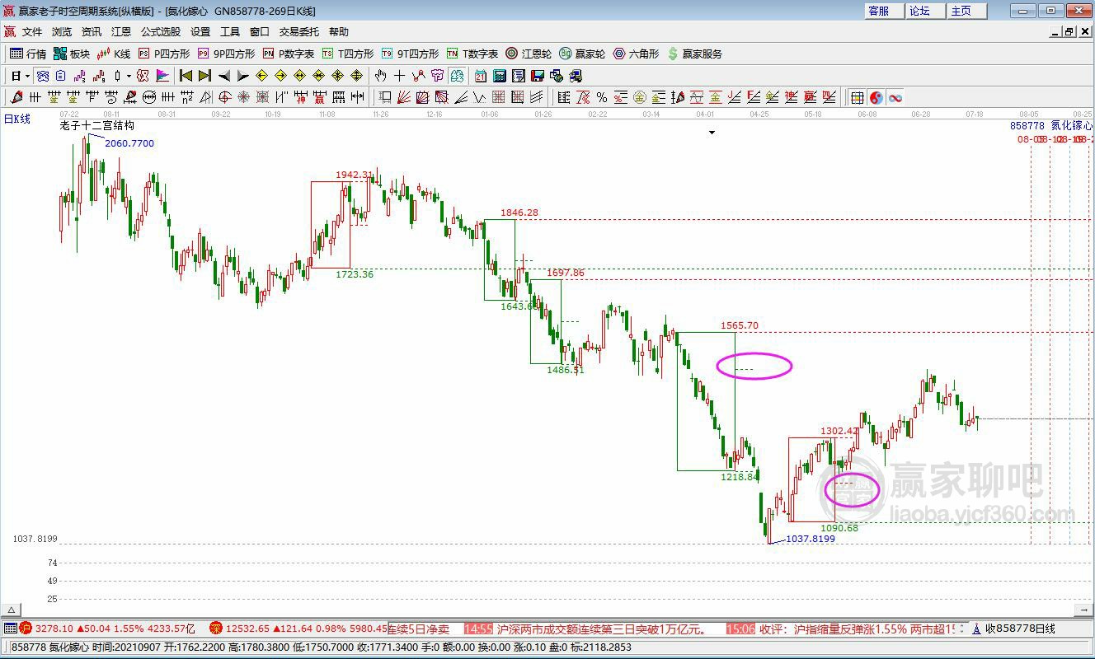Open the calendar icon in toolbar
1095x659 pixels.
(480, 76)
